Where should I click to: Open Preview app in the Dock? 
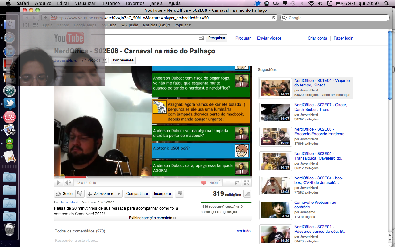click(x=10, y=130)
